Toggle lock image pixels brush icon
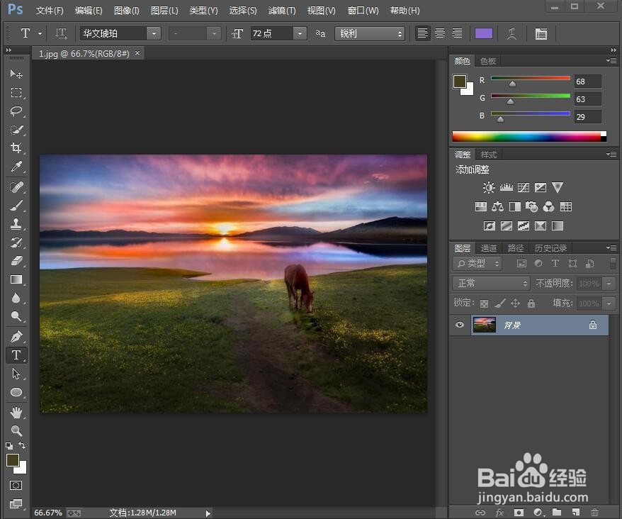622x519 pixels. click(500, 303)
